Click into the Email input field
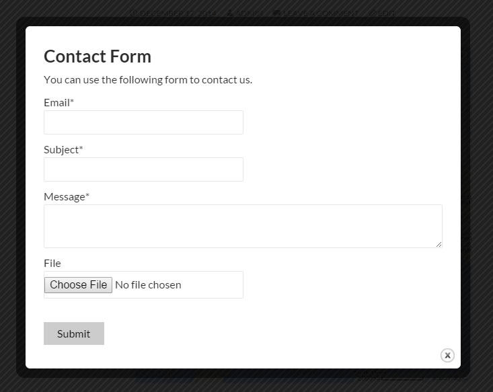The image size is (493, 392). pyautogui.click(x=143, y=122)
